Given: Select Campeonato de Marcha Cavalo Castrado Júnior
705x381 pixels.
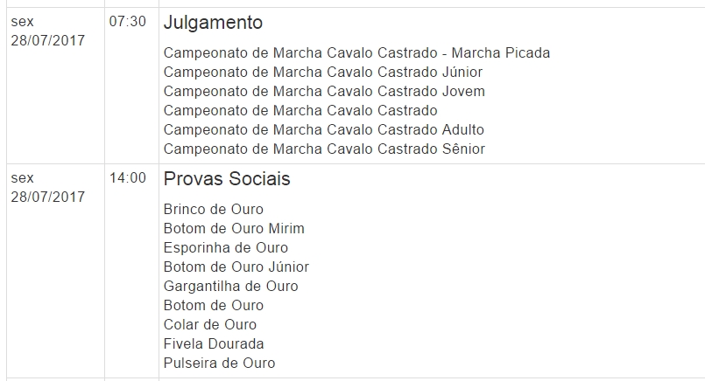Looking at the screenshot, I should tap(323, 73).
